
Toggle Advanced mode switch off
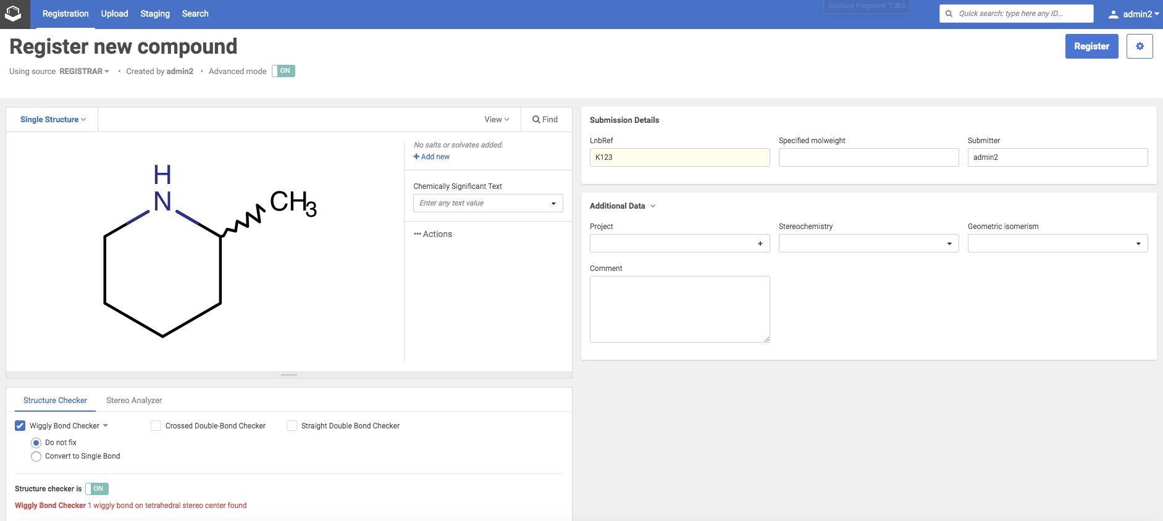pos(283,71)
